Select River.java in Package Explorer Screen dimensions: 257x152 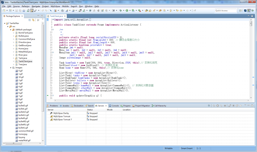23,55
